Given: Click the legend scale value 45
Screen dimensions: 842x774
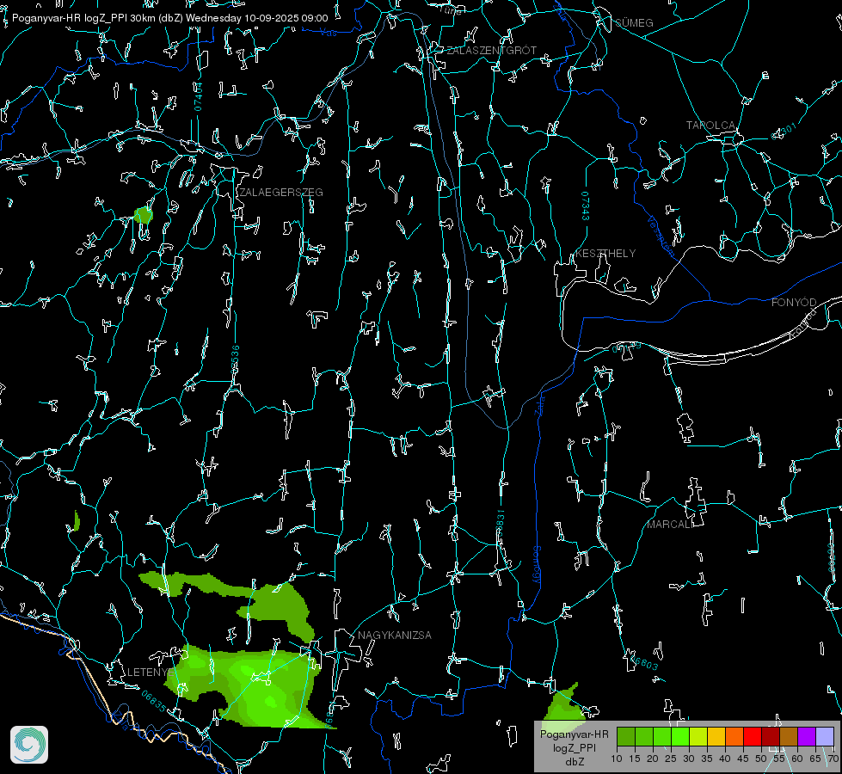Looking at the screenshot, I should pyautogui.click(x=742, y=759).
